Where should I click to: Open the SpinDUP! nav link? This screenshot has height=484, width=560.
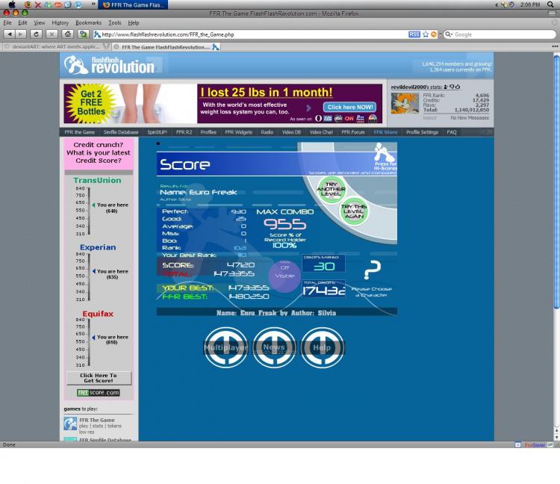(x=157, y=132)
